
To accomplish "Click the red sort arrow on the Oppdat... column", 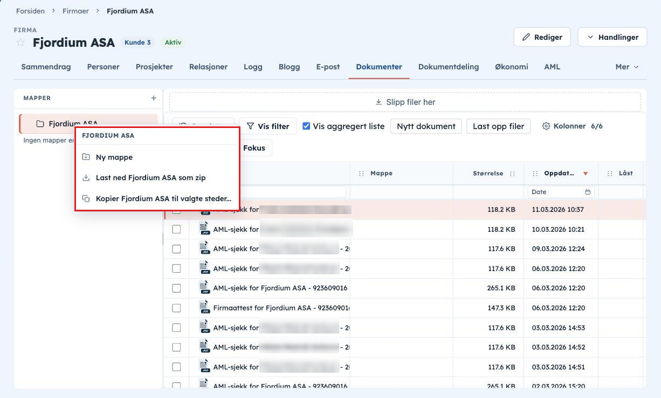I will [586, 174].
